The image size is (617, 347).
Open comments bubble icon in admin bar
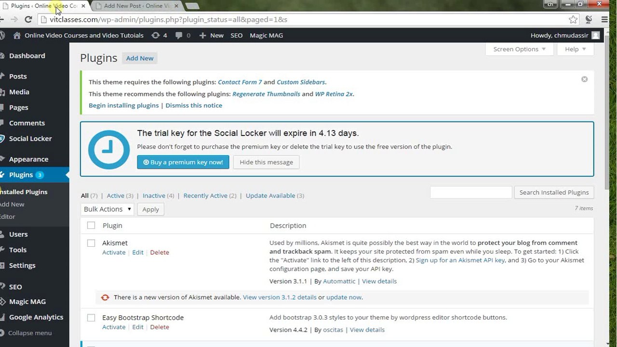179,35
